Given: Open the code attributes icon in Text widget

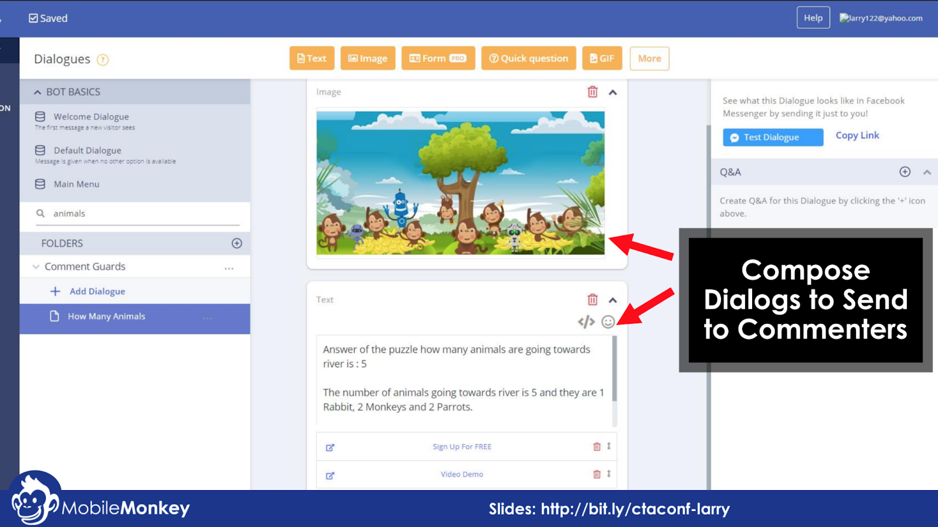Looking at the screenshot, I should (586, 321).
